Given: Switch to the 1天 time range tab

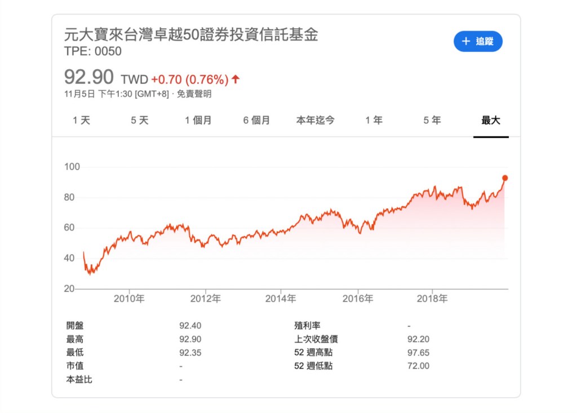Looking at the screenshot, I should coord(82,120).
